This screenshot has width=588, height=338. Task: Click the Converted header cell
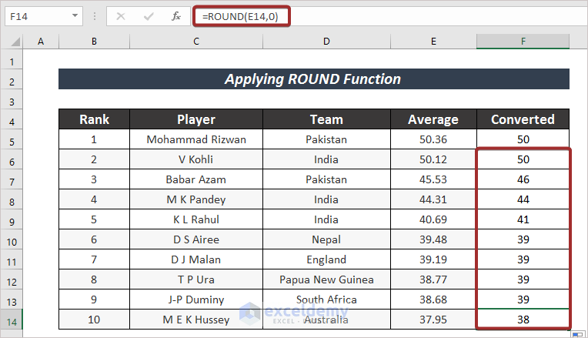(523, 119)
